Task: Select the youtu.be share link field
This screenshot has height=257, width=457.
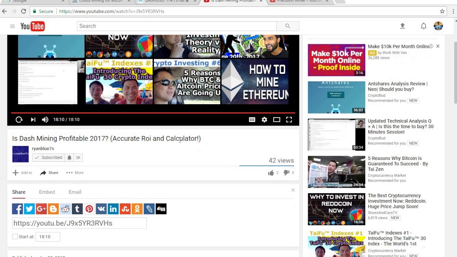Action: click(x=79, y=223)
